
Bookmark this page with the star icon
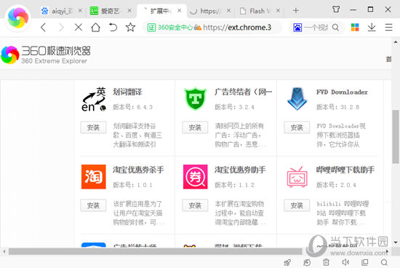(x=130, y=27)
